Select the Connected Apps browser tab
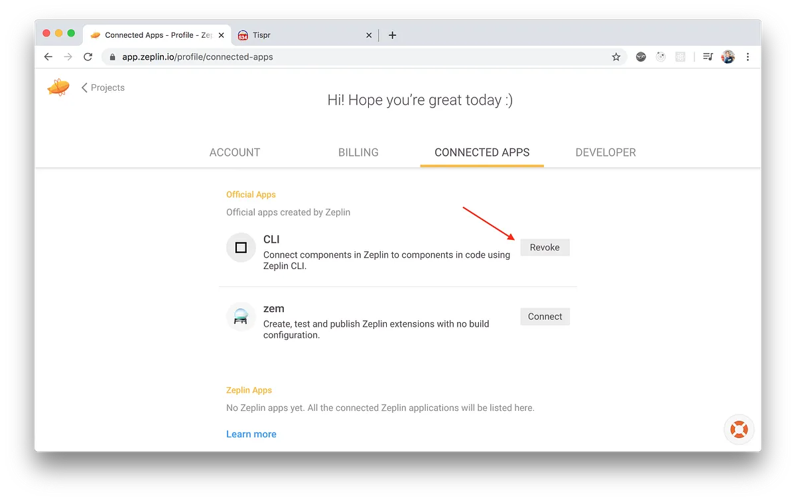This screenshot has height=501, width=796. point(158,35)
